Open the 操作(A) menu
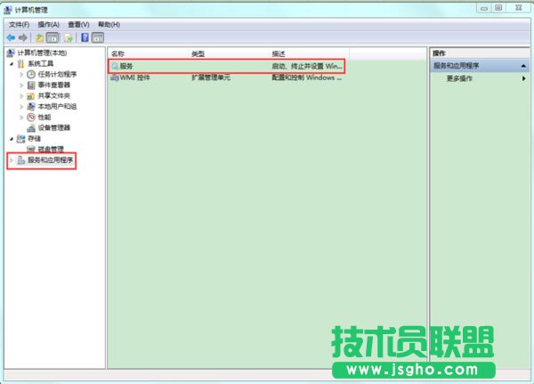This screenshot has width=534, height=384. coord(48,25)
